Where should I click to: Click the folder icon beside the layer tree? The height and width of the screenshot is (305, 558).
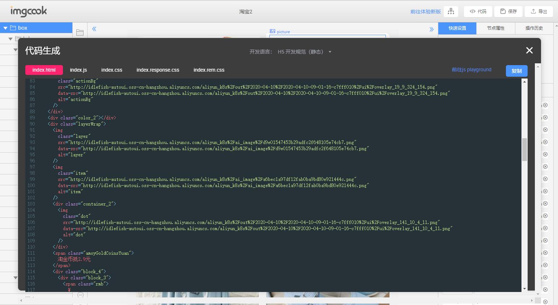(x=80, y=33)
